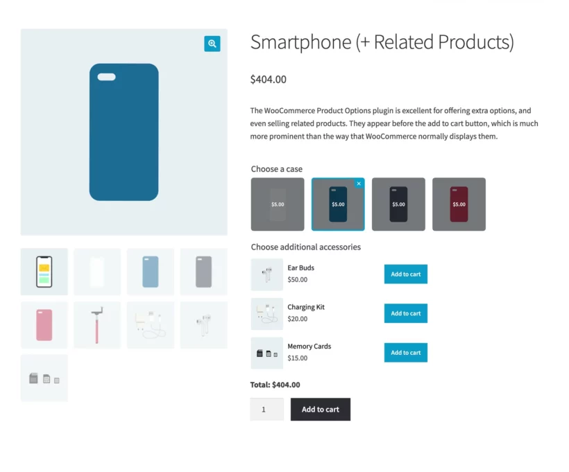The image size is (569, 472).
Task: Select the white phone case thumbnail
Action: click(96, 271)
